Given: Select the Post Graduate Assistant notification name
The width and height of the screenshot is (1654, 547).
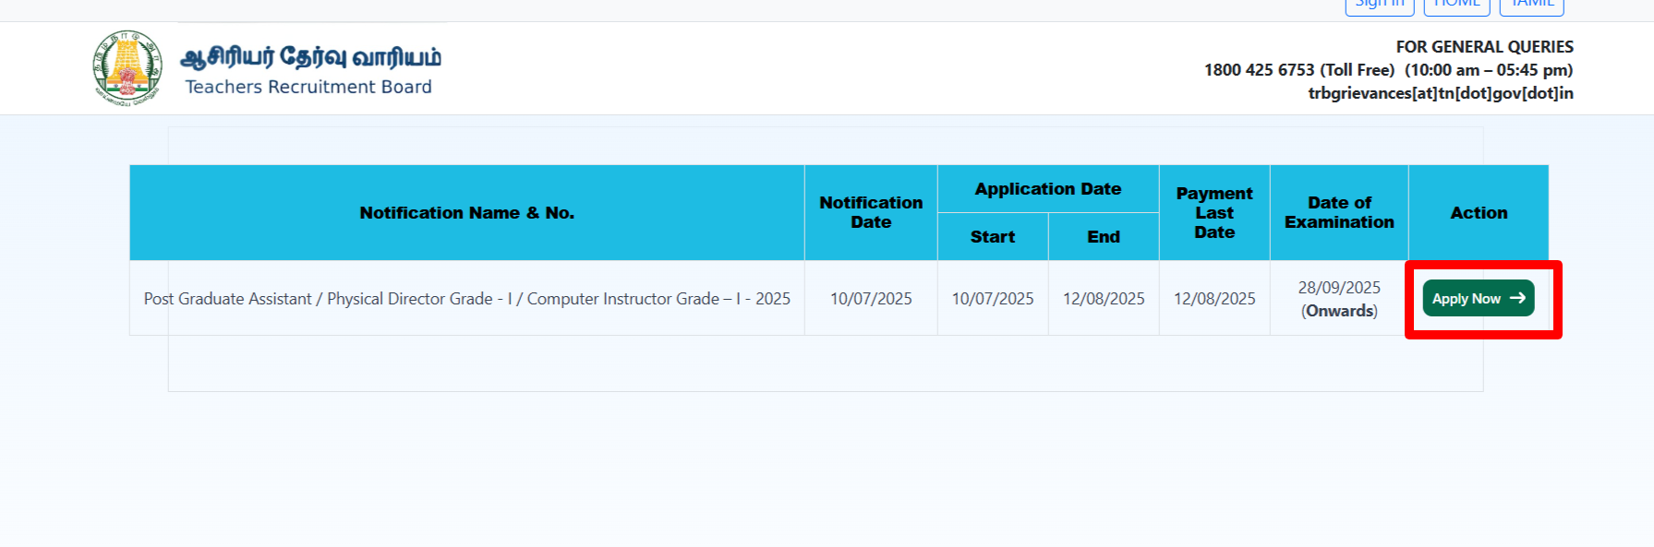Looking at the screenshot, I should (466, 299).
